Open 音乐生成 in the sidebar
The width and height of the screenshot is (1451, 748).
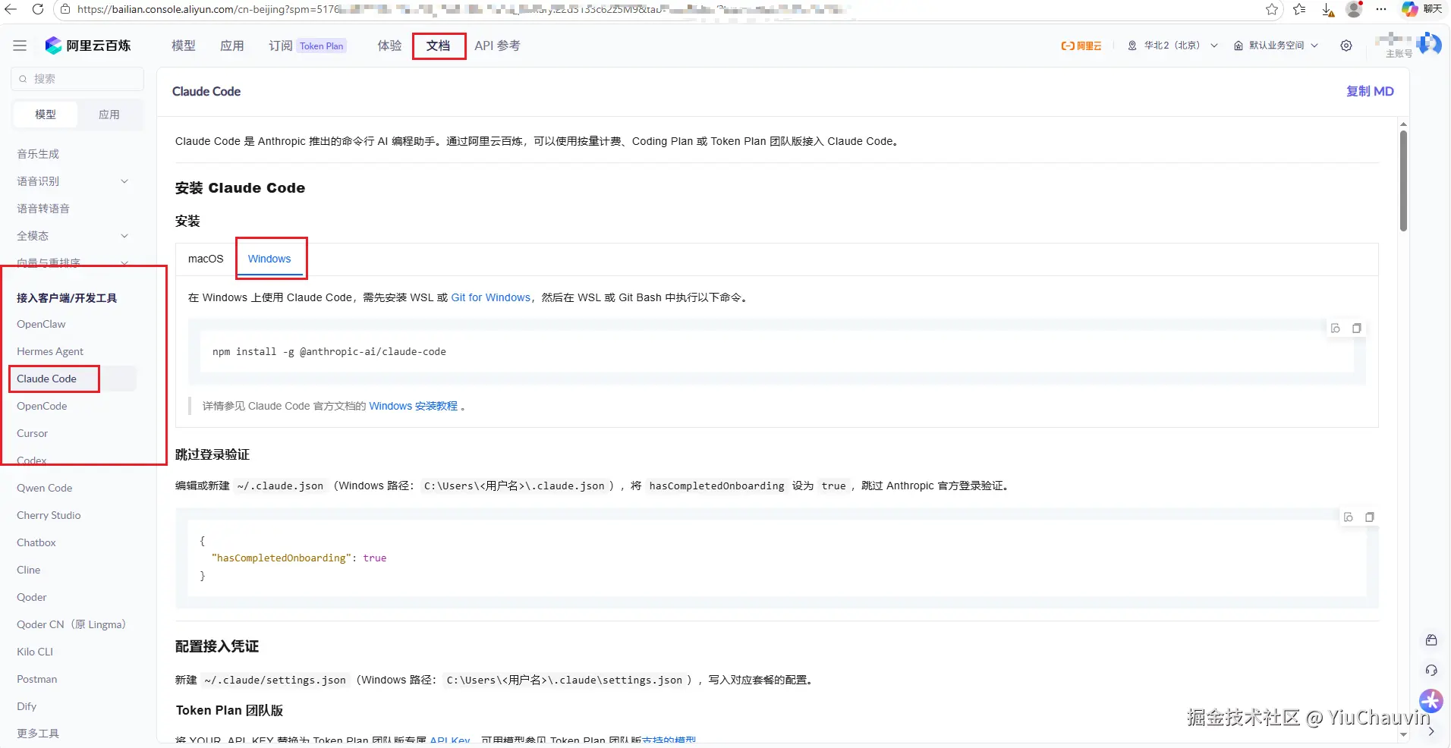tap(38, 154)
